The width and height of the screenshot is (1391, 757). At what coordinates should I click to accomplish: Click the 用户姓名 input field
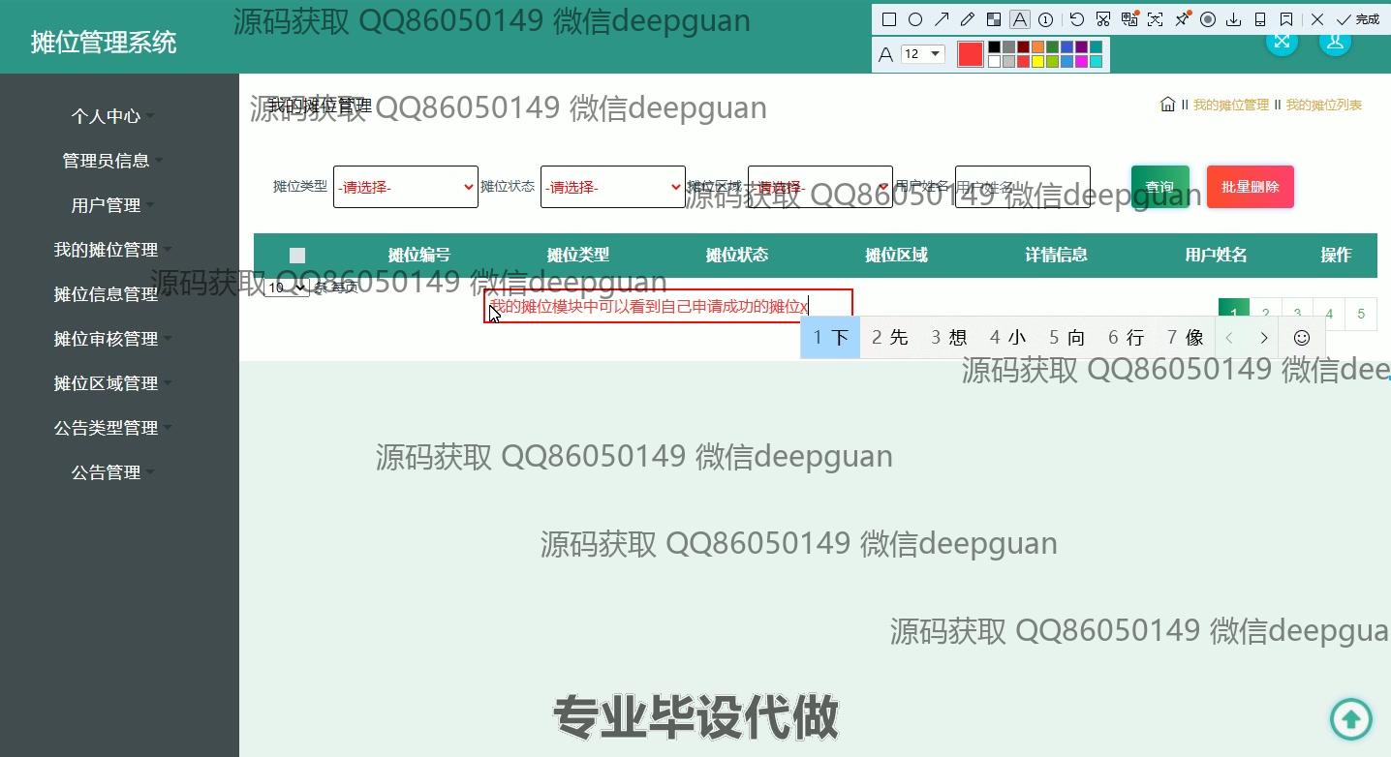[x=1022, y=187]
